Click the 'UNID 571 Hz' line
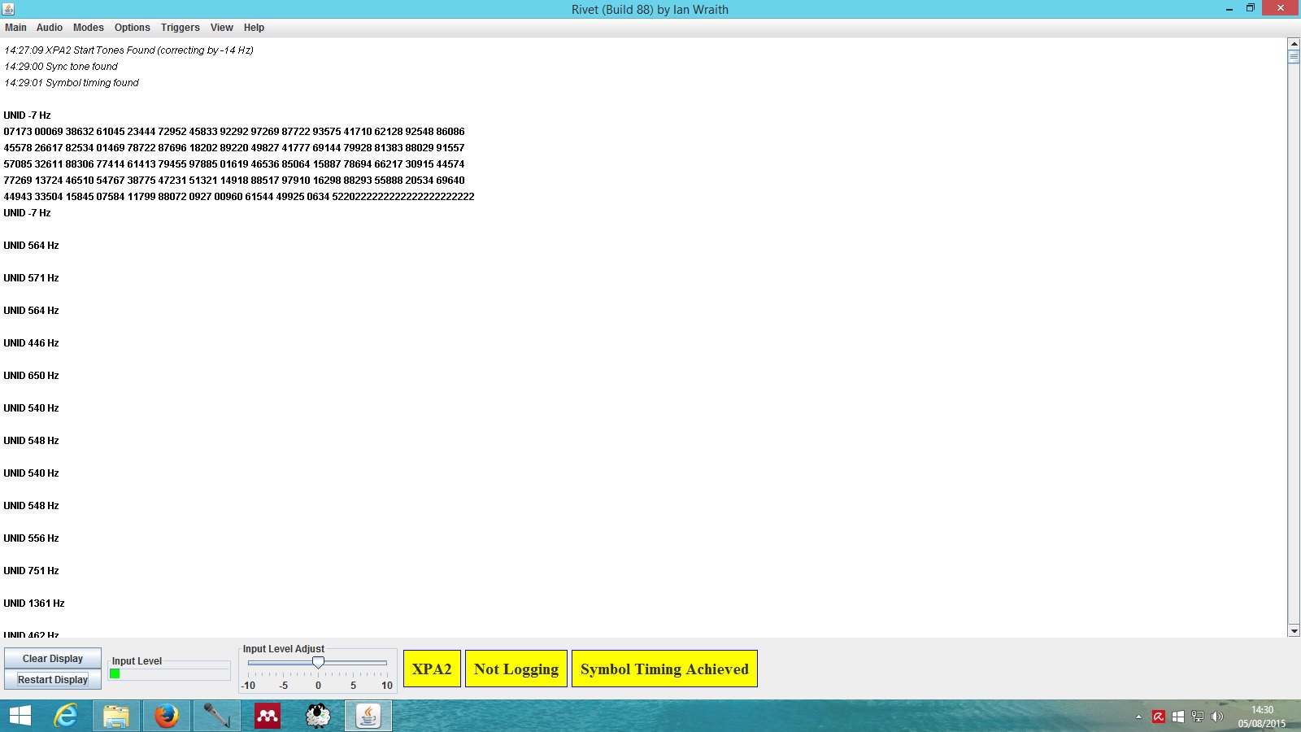 tap(31, 278)
